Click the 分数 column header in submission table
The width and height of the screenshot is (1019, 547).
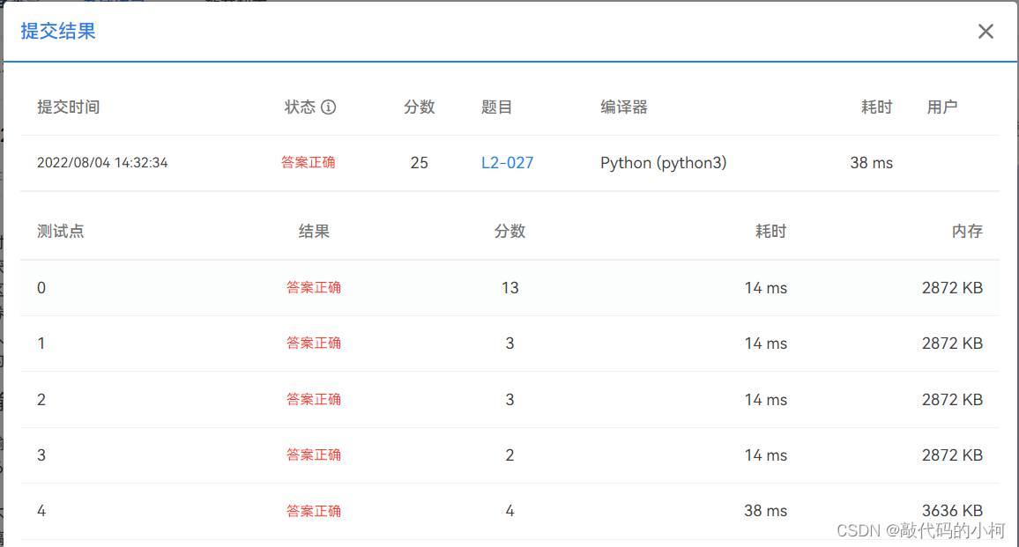420,107
